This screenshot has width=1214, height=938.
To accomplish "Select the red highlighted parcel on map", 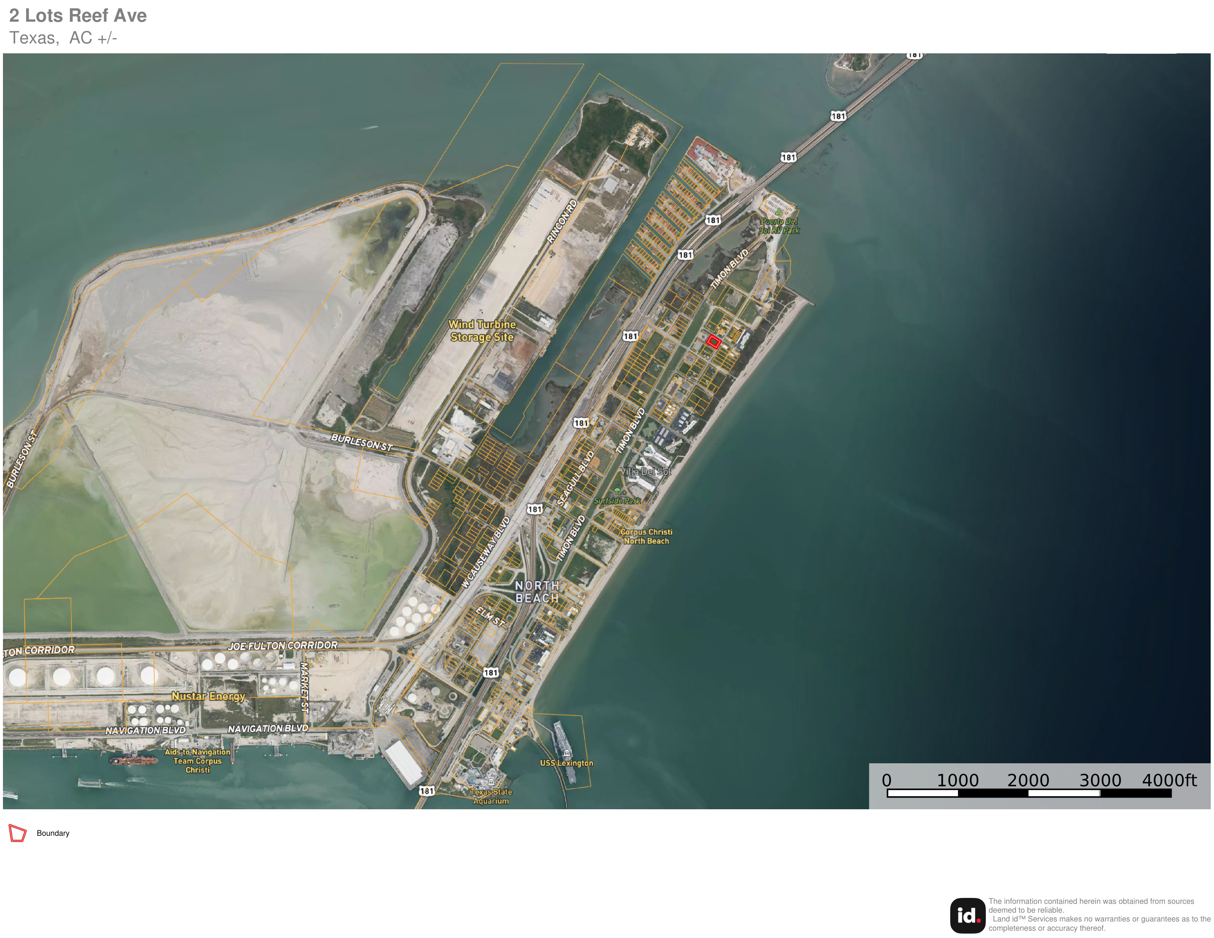I will [x=714, y=342].
